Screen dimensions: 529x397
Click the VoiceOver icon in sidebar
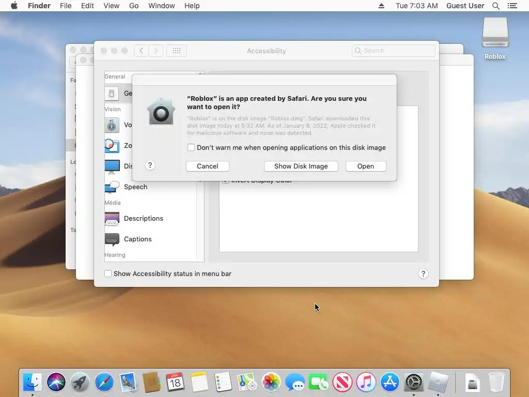point(112,125)
